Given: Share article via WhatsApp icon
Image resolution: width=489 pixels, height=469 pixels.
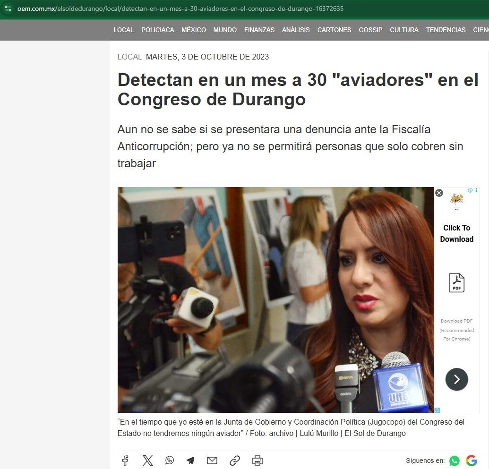Looking at the screenshot, I should (x=170, y=460).
